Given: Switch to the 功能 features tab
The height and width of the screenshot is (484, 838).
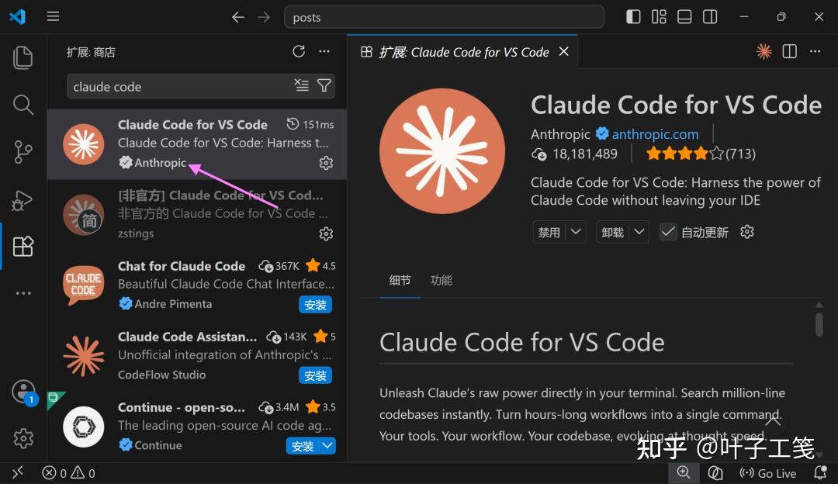Looking at the screenshot, I should (442, 280).
